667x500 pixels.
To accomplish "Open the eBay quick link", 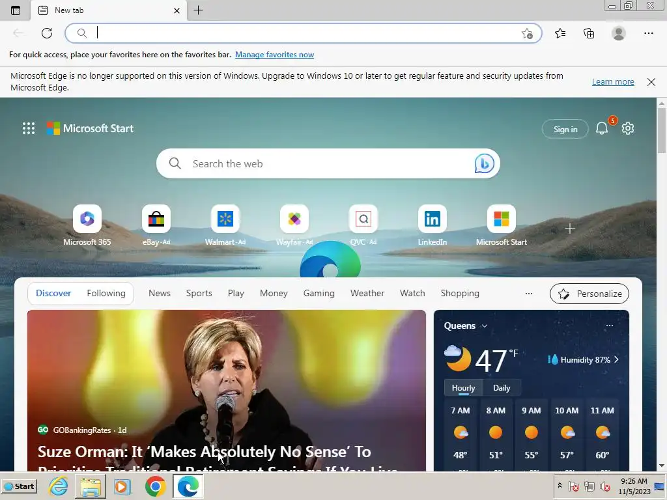I will 156,225.
